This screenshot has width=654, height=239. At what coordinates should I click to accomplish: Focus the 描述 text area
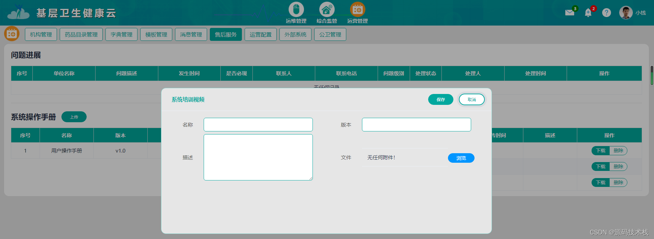(x=258, y=157)
